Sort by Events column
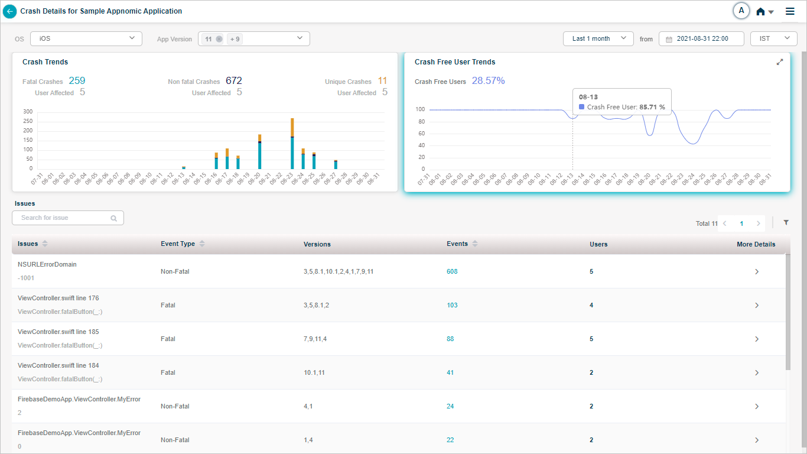 coord(475,244)
